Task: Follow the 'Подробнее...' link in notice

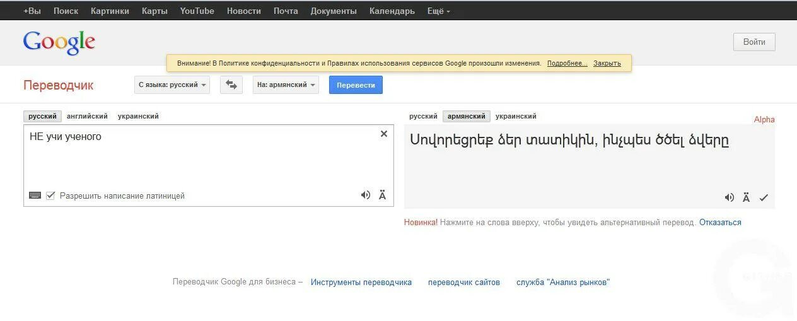Action: pos(567,63)
